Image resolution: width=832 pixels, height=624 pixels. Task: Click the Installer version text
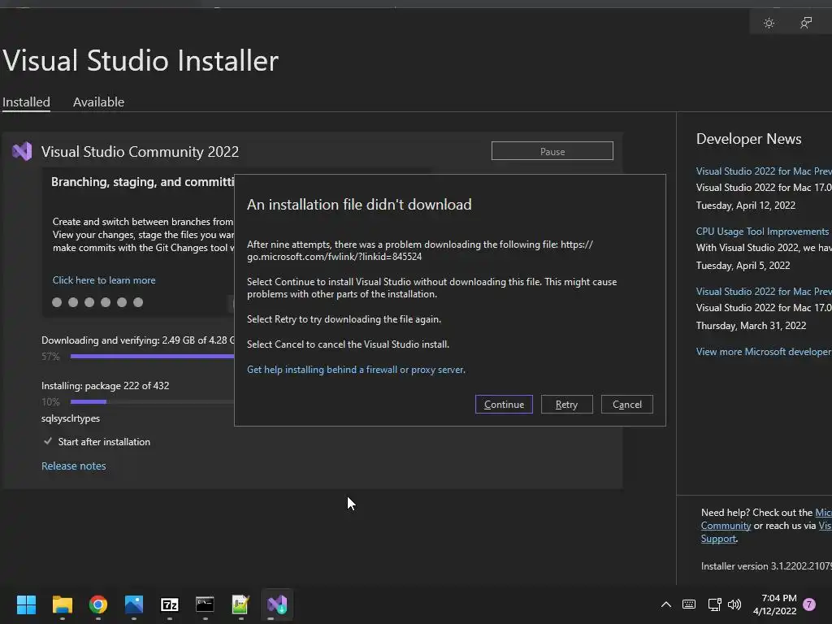click(766, 566)
